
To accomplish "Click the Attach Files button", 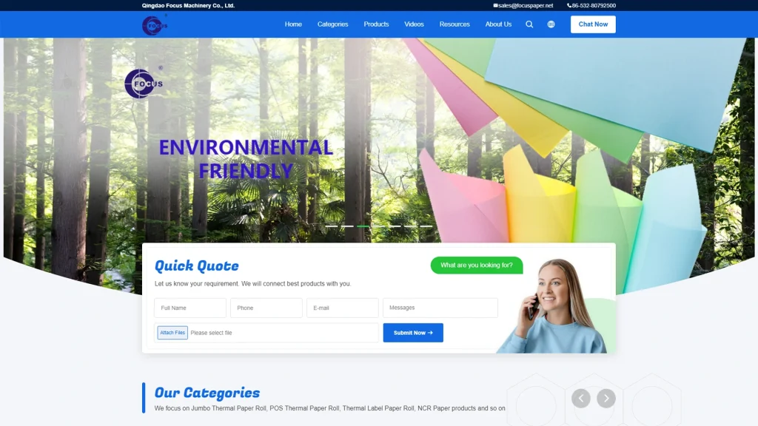I will coord(172,333).
